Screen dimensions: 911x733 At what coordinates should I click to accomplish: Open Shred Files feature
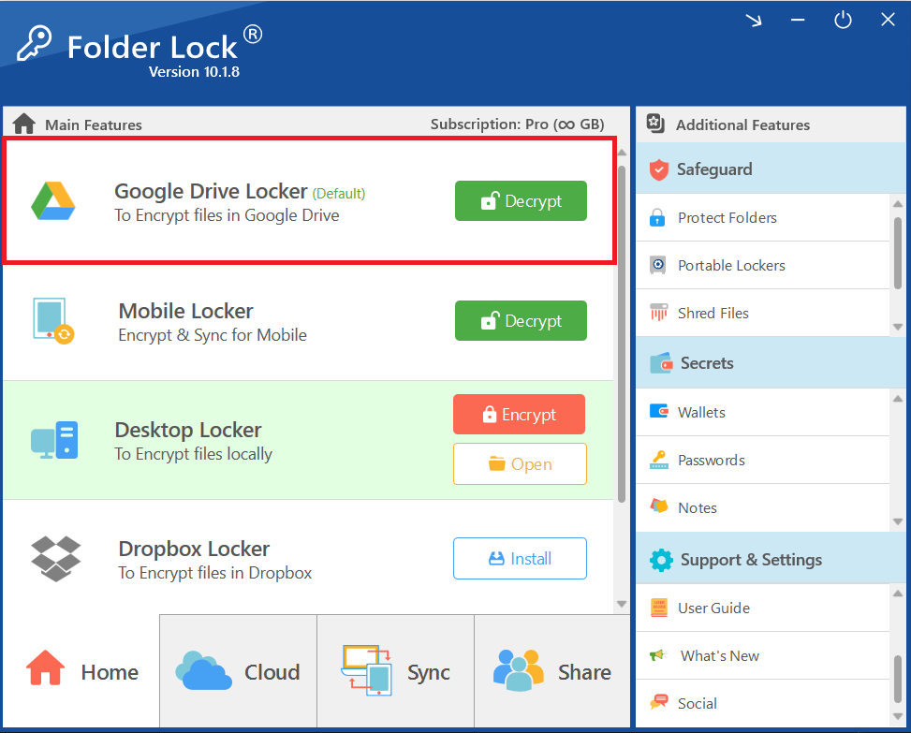click(x=763, y=313)
